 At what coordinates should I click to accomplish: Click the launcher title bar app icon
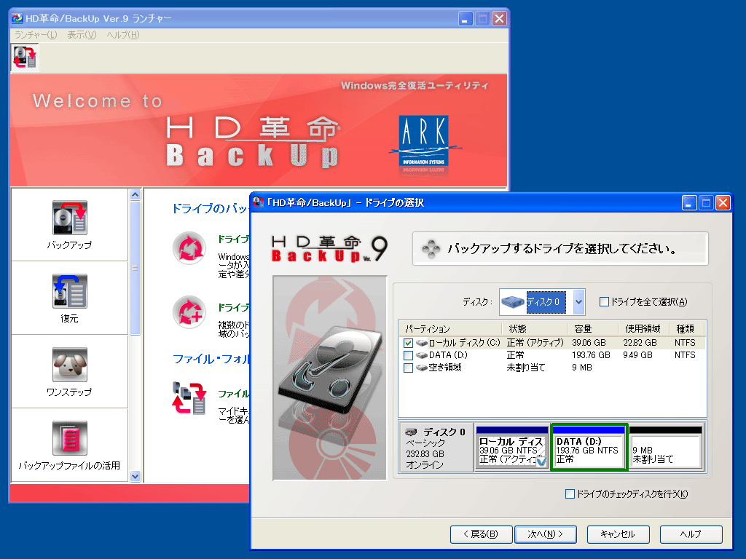[x=17, y=18]
